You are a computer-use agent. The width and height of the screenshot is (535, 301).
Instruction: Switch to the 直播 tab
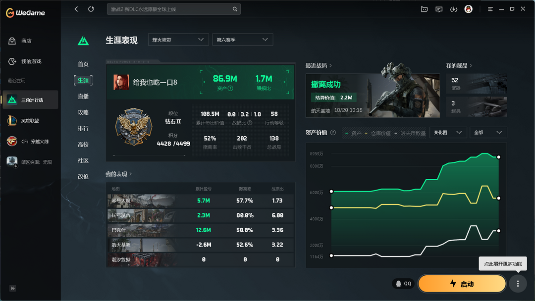tap(83, 97)
